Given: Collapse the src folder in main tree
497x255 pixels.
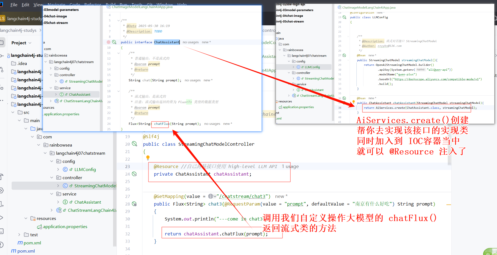Looking at the screenshot, I should click(x=13, y=112).
